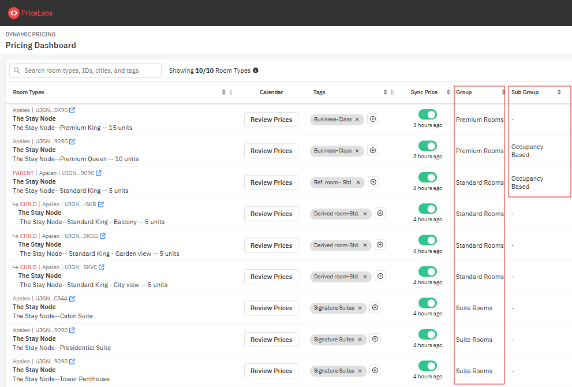
Task: Add tag to Premium King row
Action: click(x=372, y=119)
